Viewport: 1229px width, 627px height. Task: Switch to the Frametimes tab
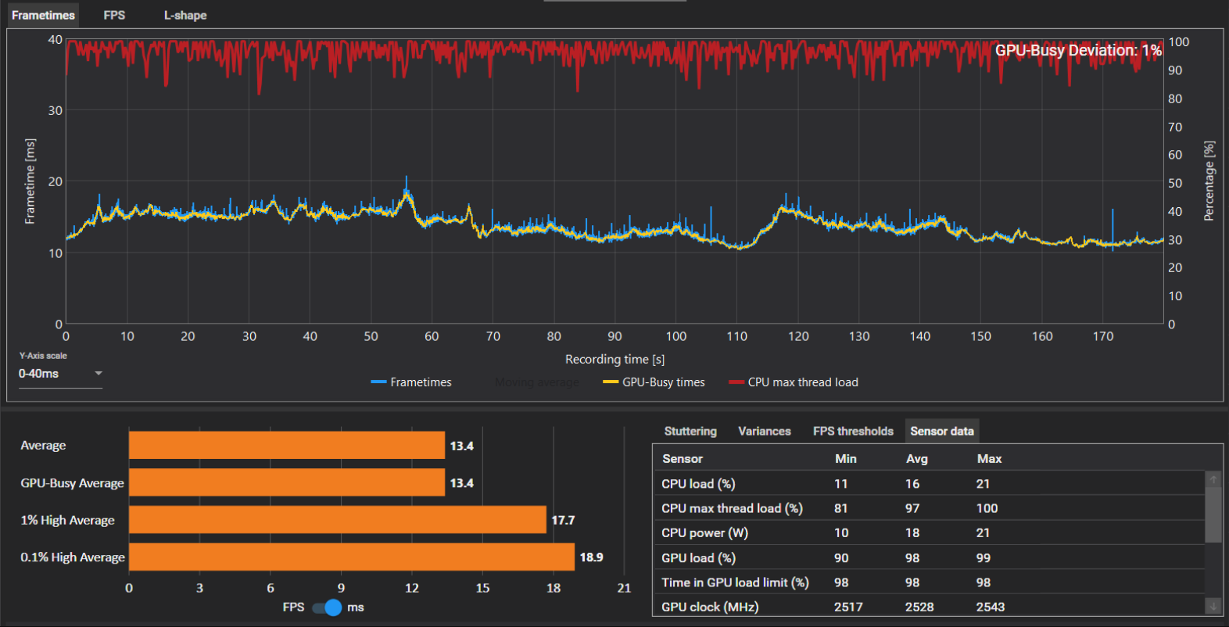click(x=43, y=15)
